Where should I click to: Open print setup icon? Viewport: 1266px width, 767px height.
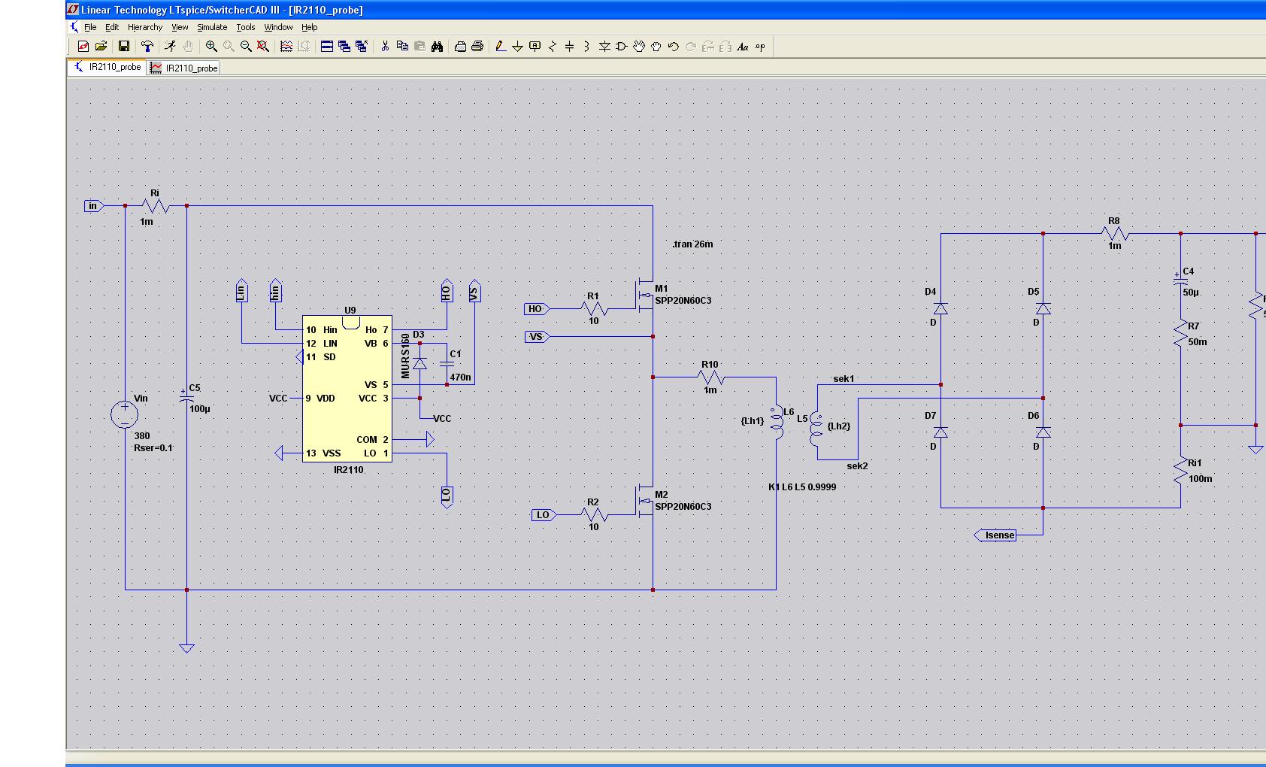pos(460,47)
